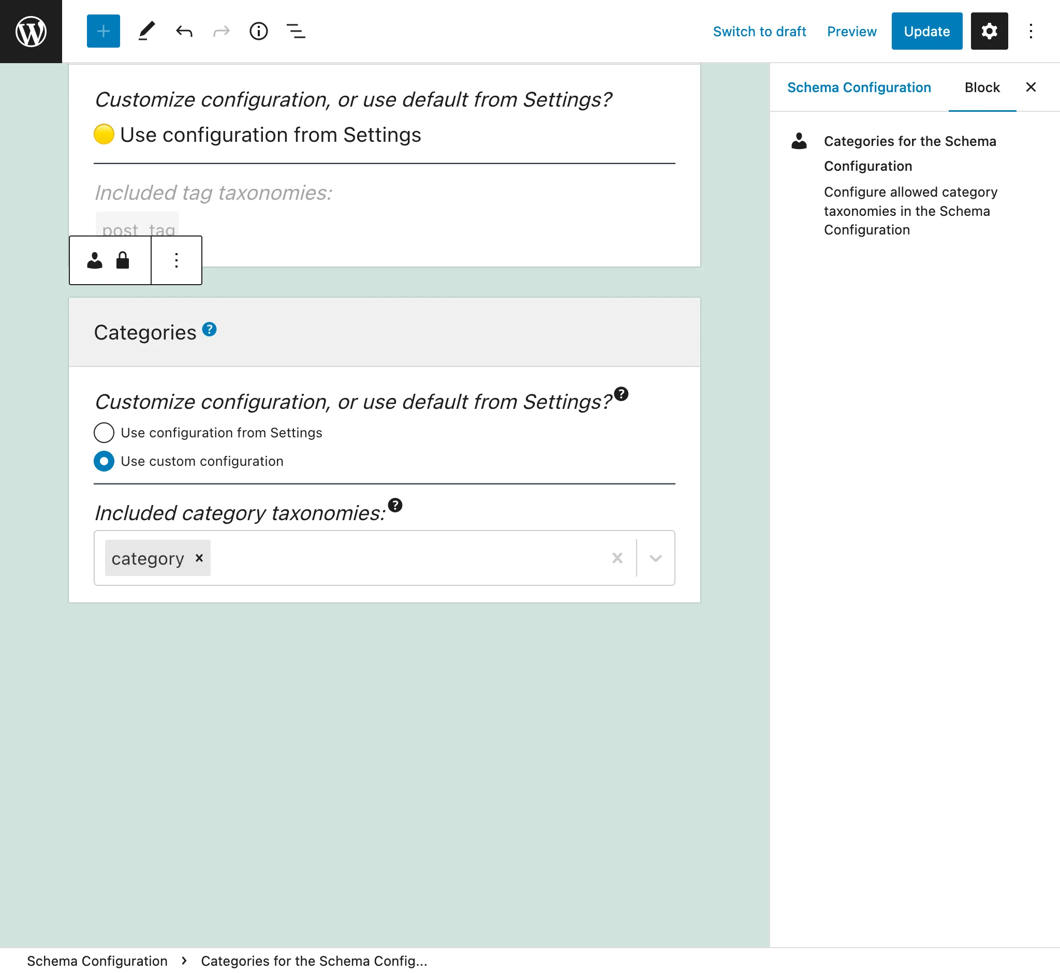Click the WordPress logo icon
This screenshot has height=973, width=1060.
(x=32, y=32)
